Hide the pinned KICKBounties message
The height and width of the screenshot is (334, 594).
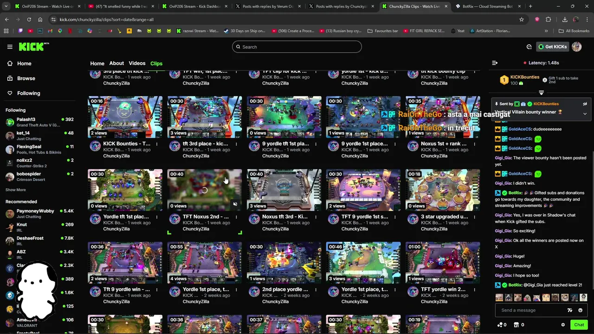(x=585, y=104)
